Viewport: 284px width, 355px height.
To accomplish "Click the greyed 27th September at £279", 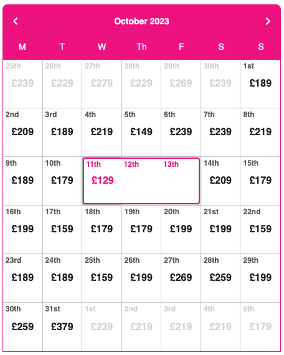I will pos(102,84).
